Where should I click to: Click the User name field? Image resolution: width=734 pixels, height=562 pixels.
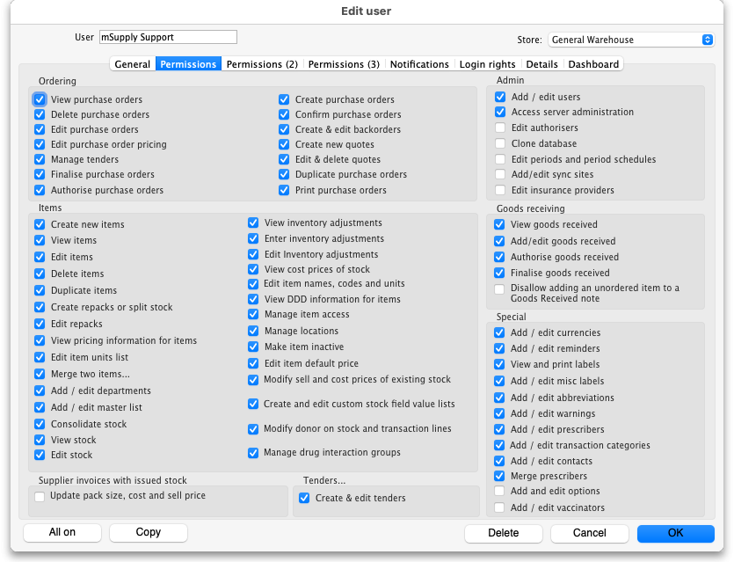pos(168,37)
